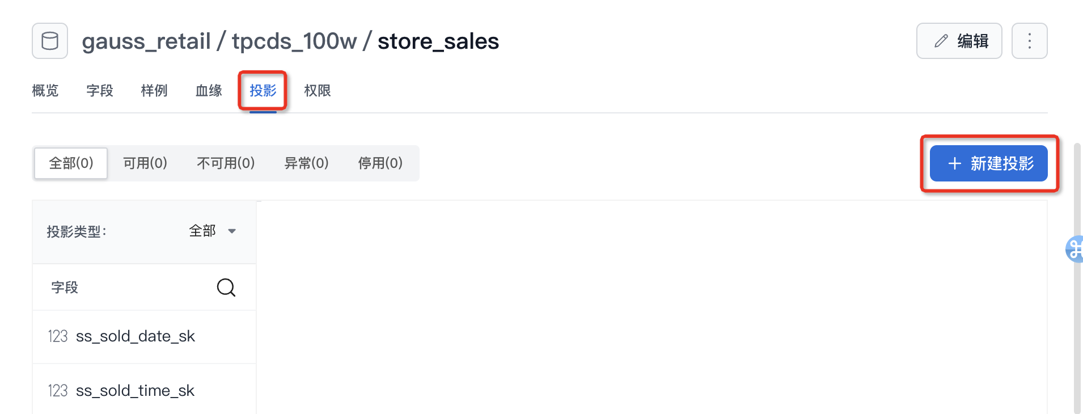Click the database cylinder icon beside title
1083x414 pixels.
pyautogui.click(x=50, y=41)
